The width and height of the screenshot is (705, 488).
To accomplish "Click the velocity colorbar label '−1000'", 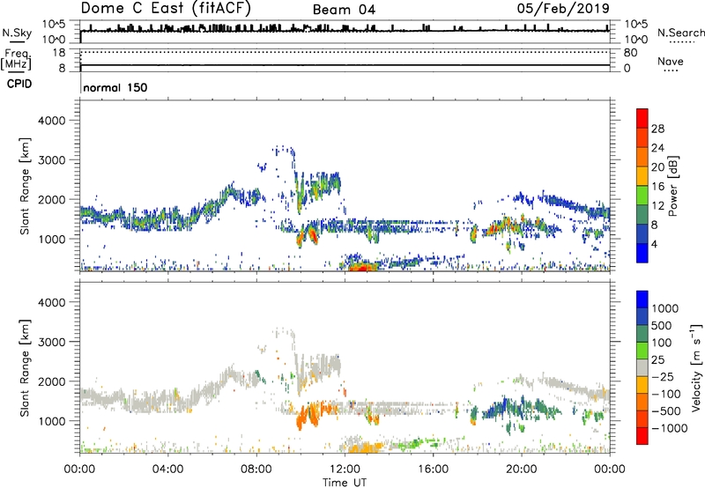I will pos(669,428).
